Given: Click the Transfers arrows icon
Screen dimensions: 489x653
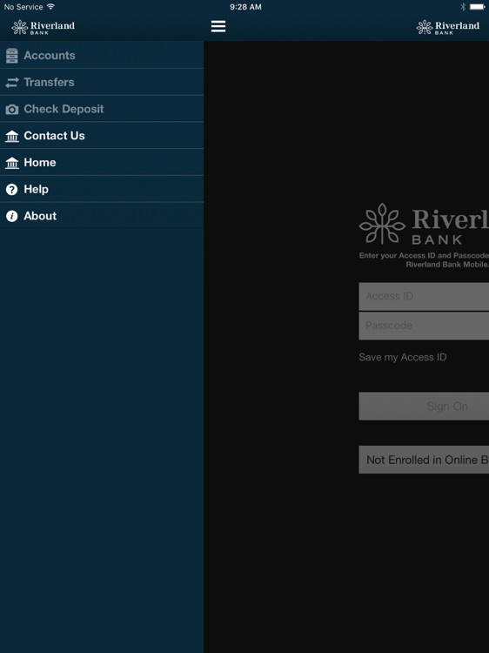Looking at the screenshot, I should coord(12,83).
